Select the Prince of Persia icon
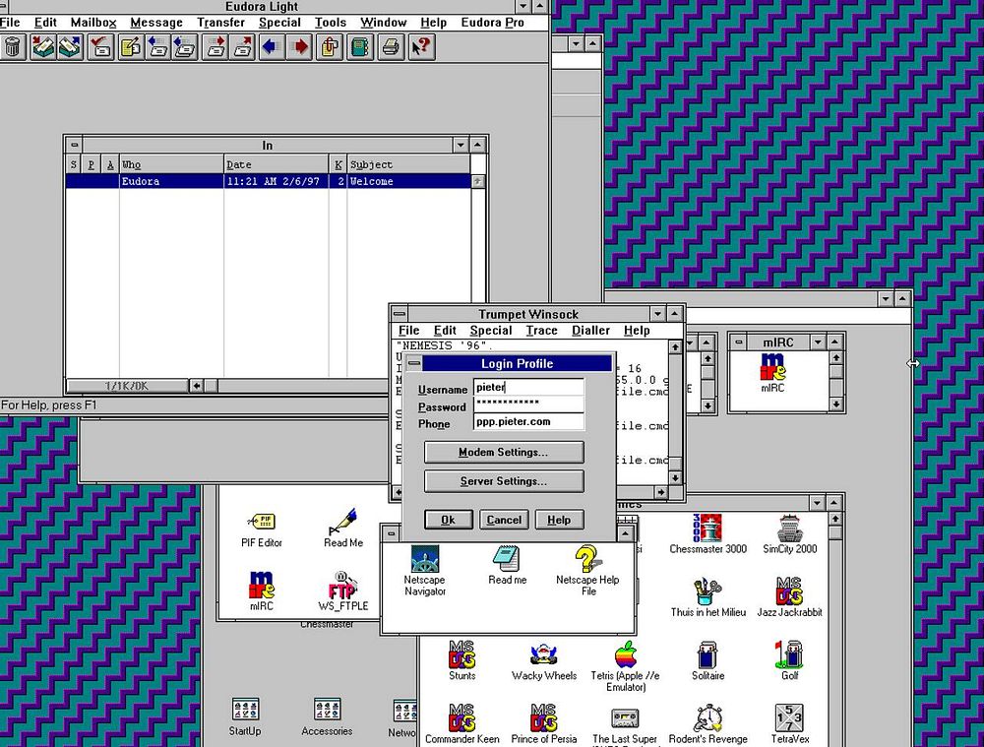The height and width of the screenshot is (747, 984). (x=544, y=724)
